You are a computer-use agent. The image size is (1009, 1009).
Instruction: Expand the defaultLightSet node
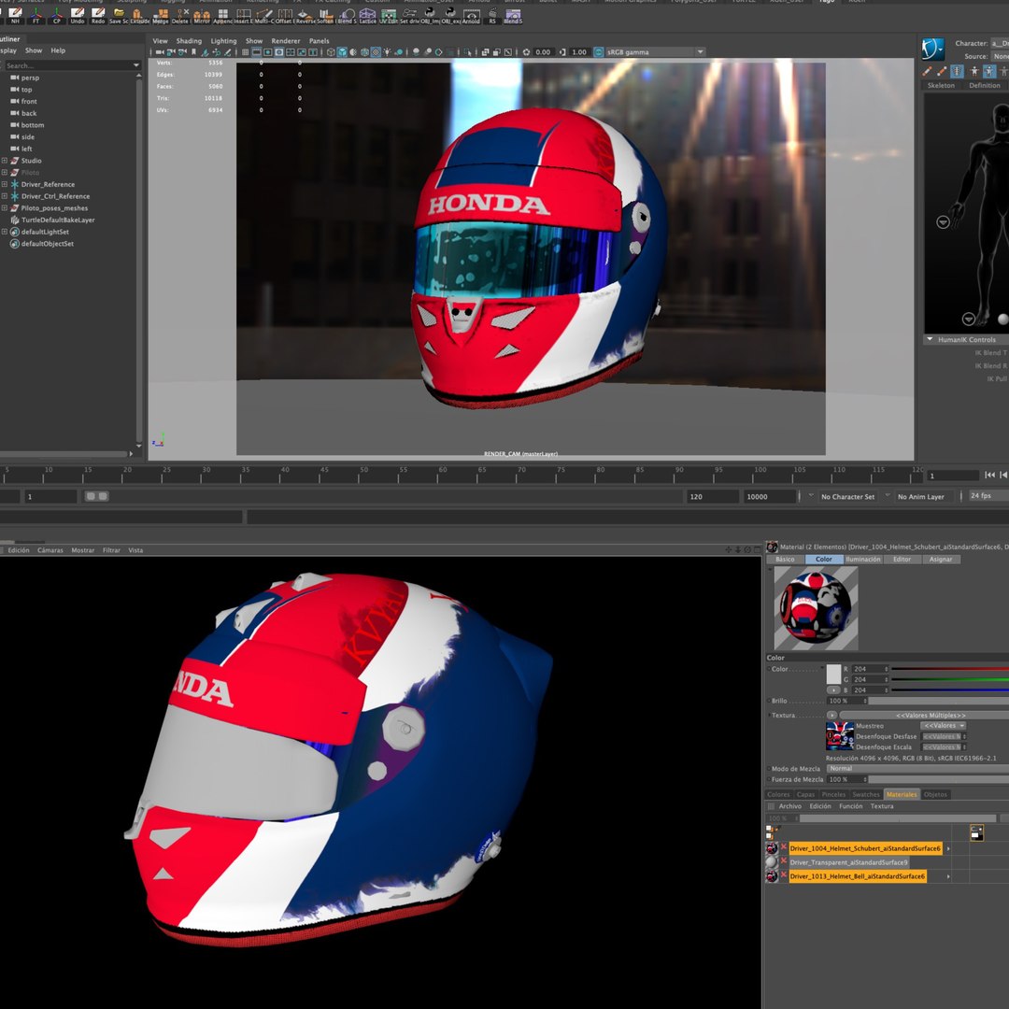coord(5,232)
